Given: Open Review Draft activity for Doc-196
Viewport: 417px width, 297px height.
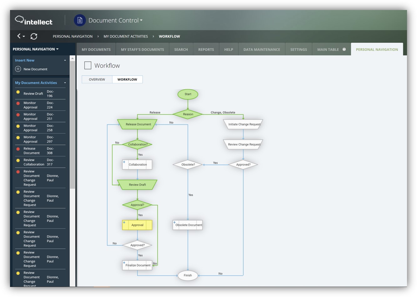Looking at the screenshot, I should (x=33, y=94).
